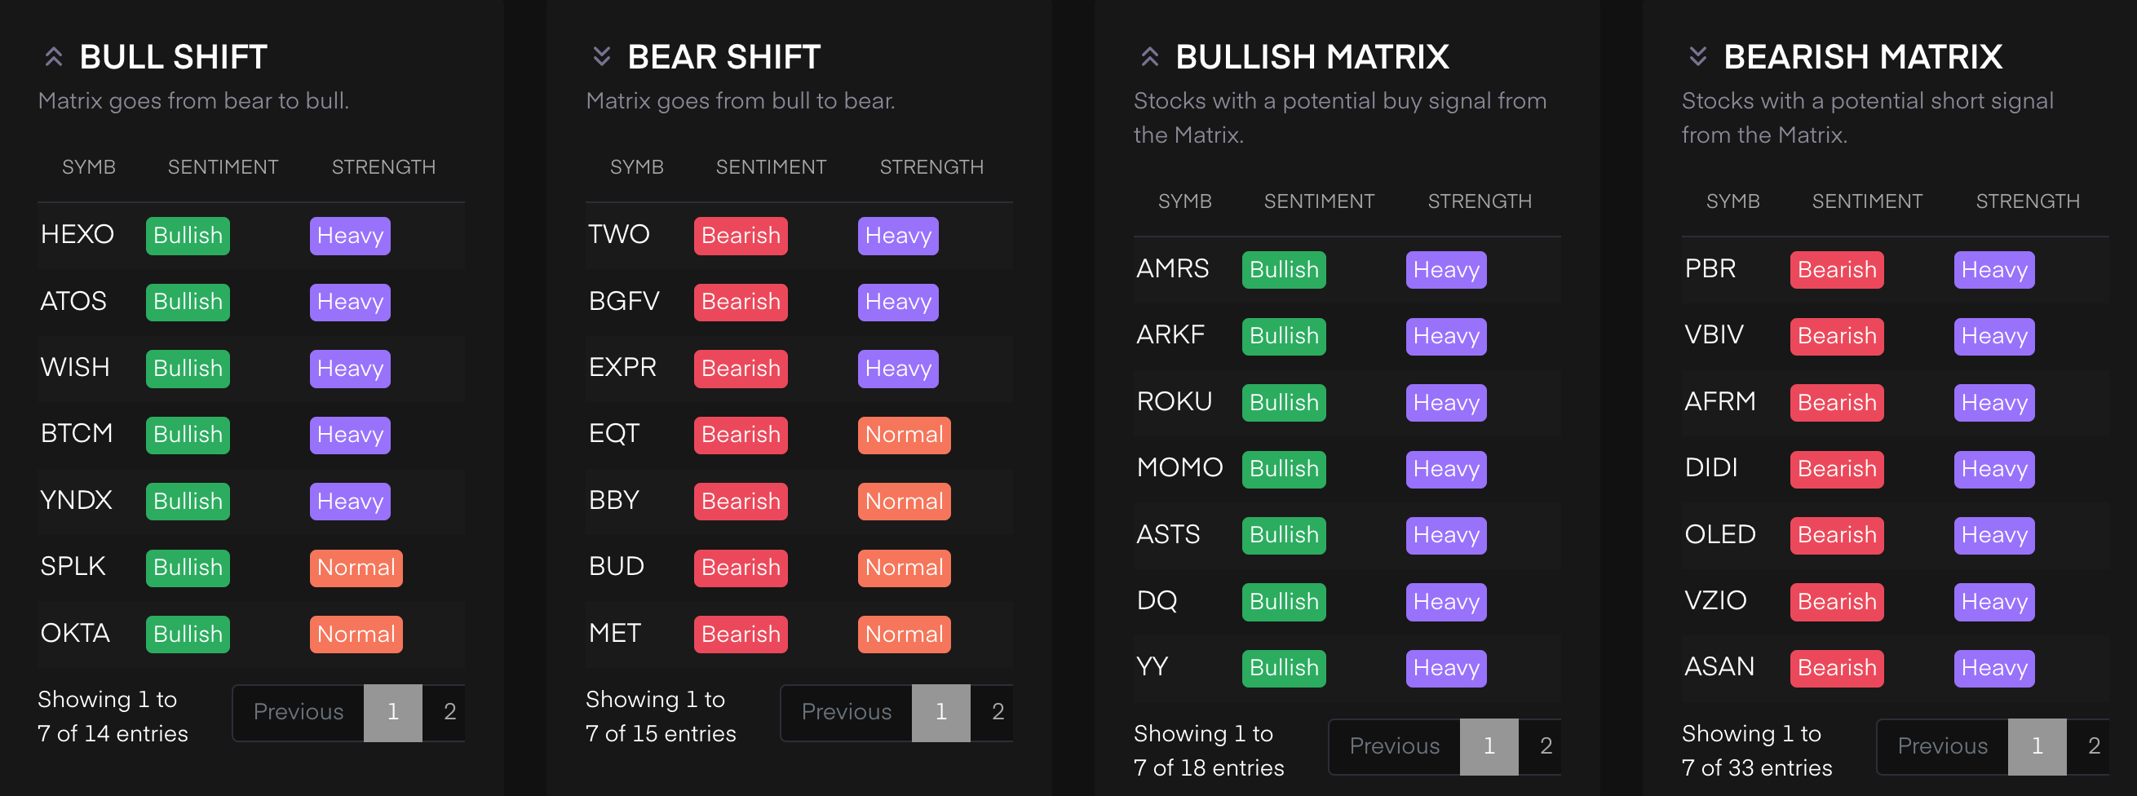Sort Bear Shift table by STRENGTH header
This screenshot has height=796, width=2137.
[x=931, y=167]
